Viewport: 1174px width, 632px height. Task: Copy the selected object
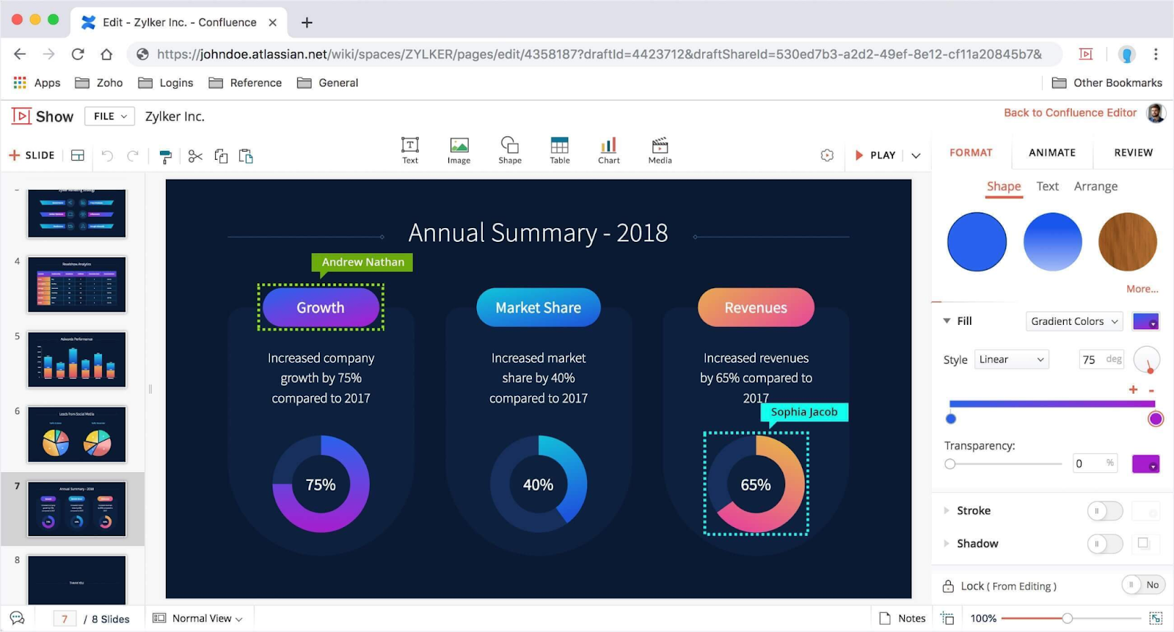click(x=221, y=155)
